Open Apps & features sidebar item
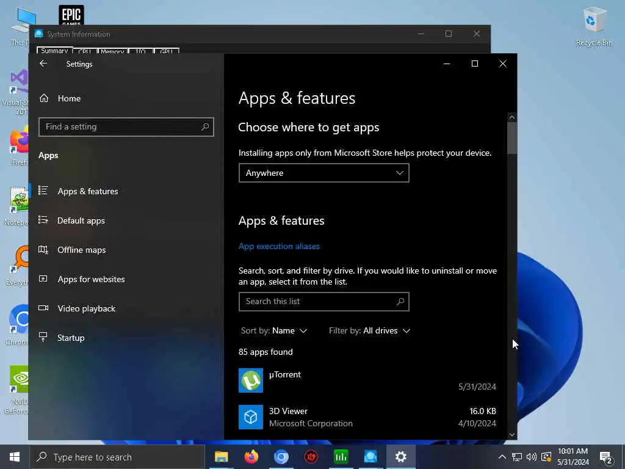Image resolution: width=625 pixels, height=469 pixels. click(x=88, y=191)
